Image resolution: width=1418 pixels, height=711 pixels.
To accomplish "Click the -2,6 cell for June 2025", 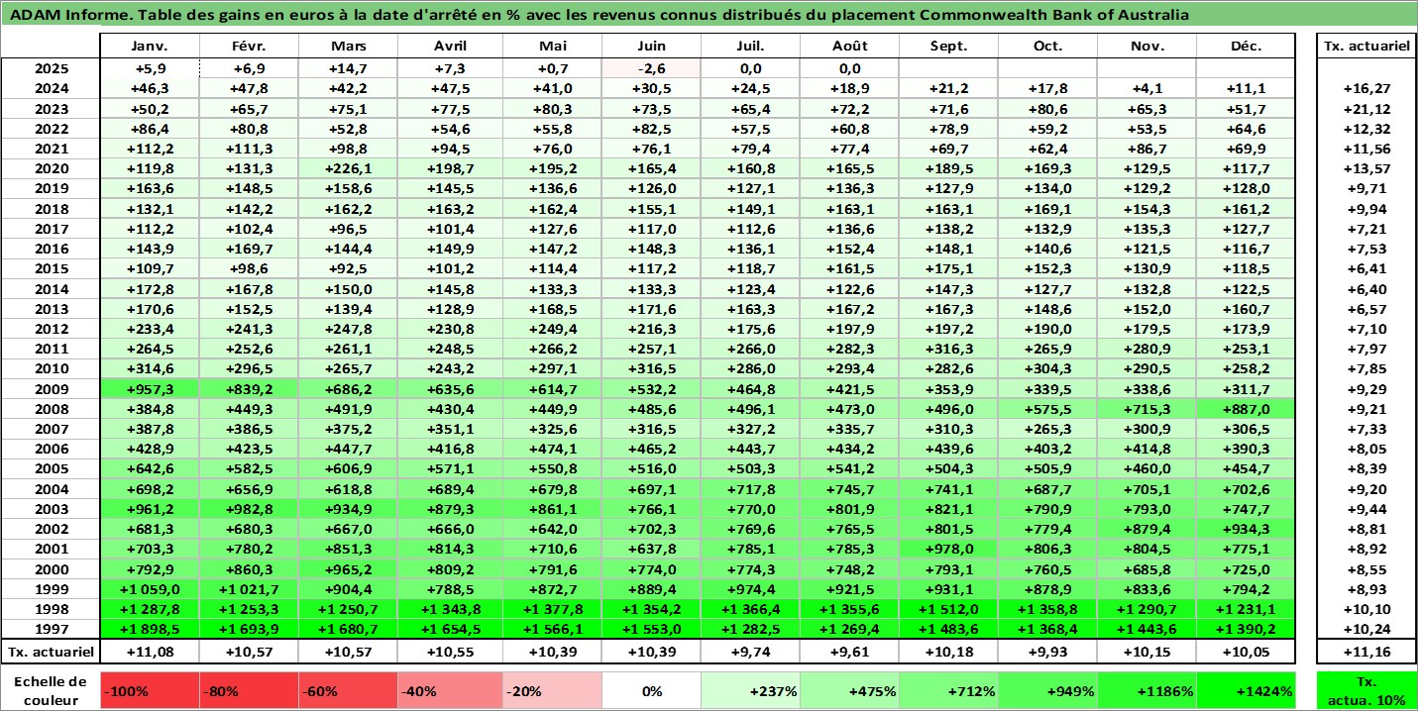I will tap(649, 68).
